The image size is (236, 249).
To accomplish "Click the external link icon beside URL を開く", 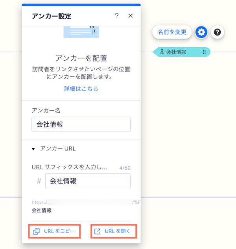I will 97,231.
